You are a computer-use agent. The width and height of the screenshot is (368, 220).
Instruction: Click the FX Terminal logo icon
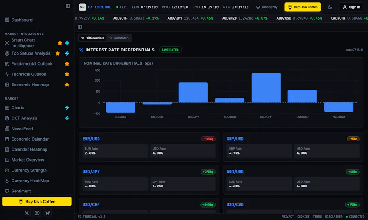(82, 7)
